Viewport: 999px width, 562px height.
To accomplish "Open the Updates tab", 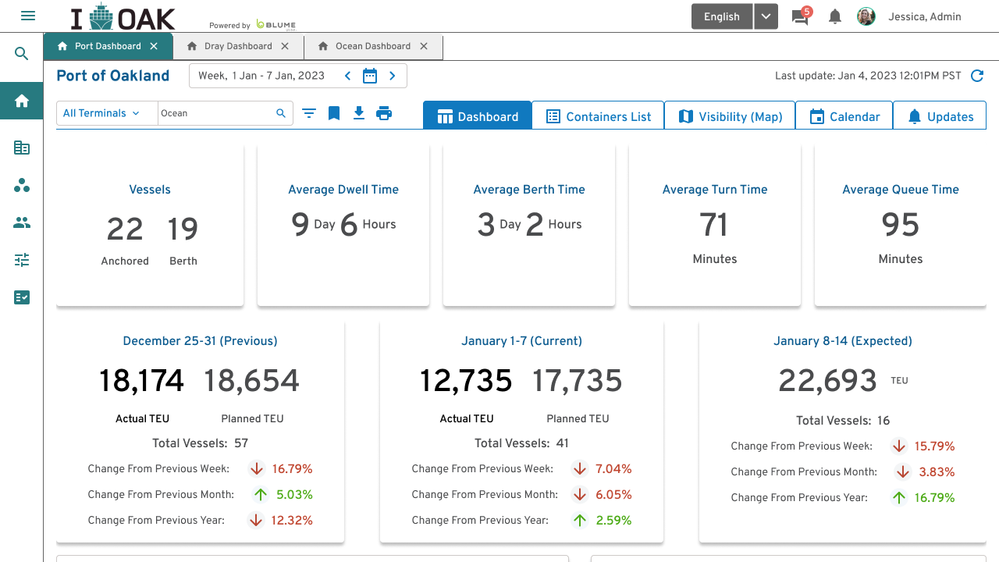I will (940, 116).
